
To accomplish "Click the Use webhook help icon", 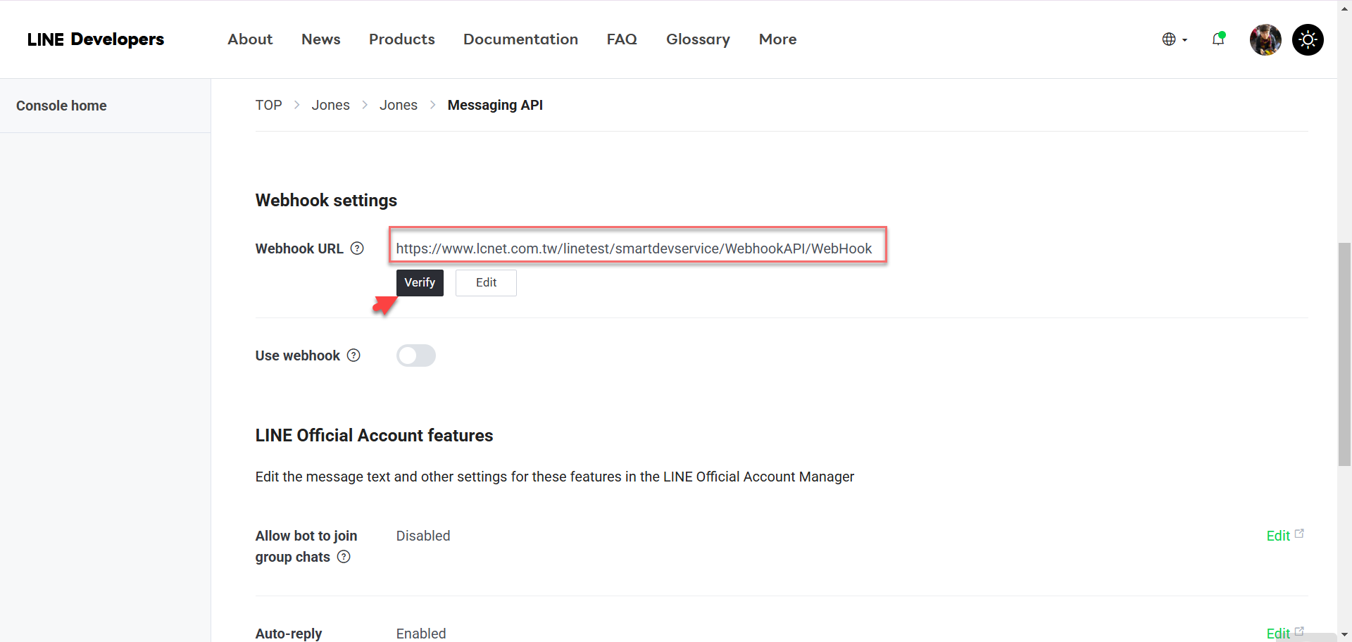I will [353, 355].
